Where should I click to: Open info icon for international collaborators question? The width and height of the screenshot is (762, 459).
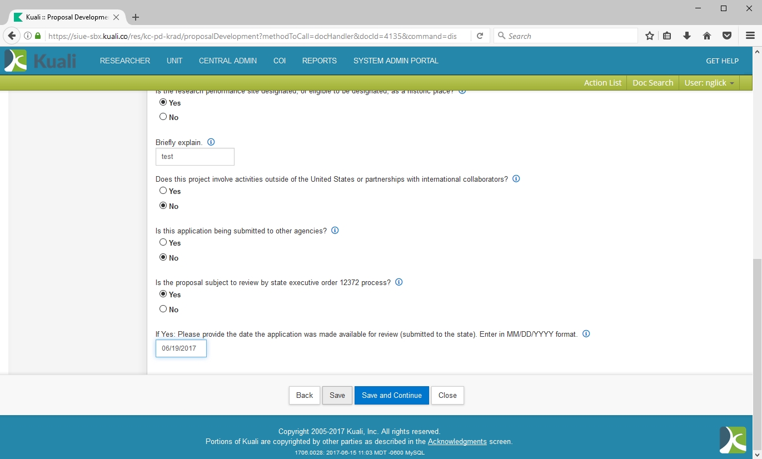tap(516, 179)
